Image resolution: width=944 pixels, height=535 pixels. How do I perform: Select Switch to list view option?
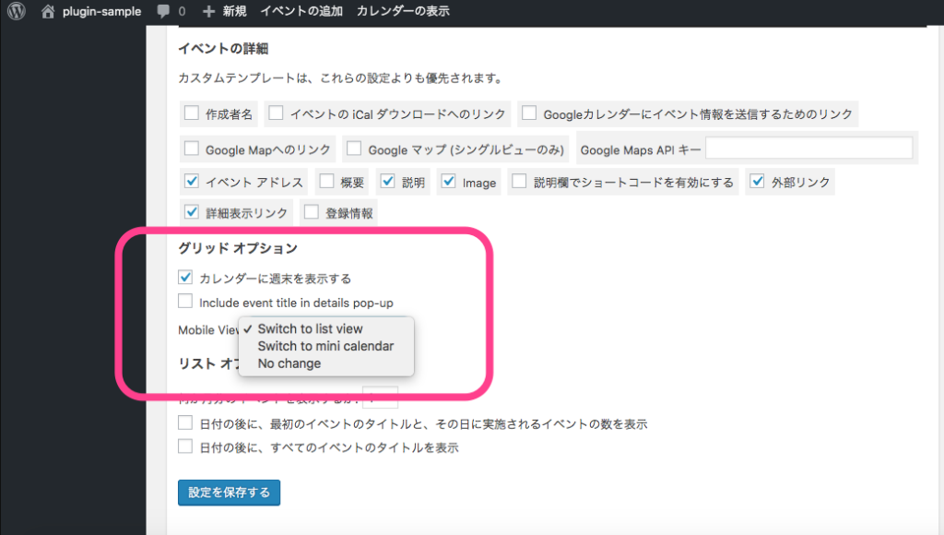pos(310,328)
